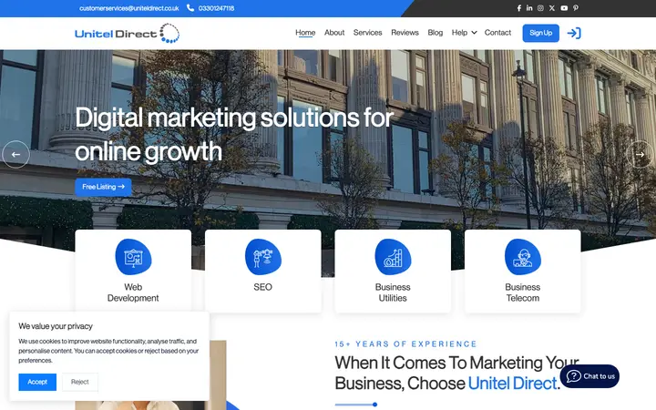The image size is (656, 410).
Task: Open the Chat to us widget
Action: (589, 376)
